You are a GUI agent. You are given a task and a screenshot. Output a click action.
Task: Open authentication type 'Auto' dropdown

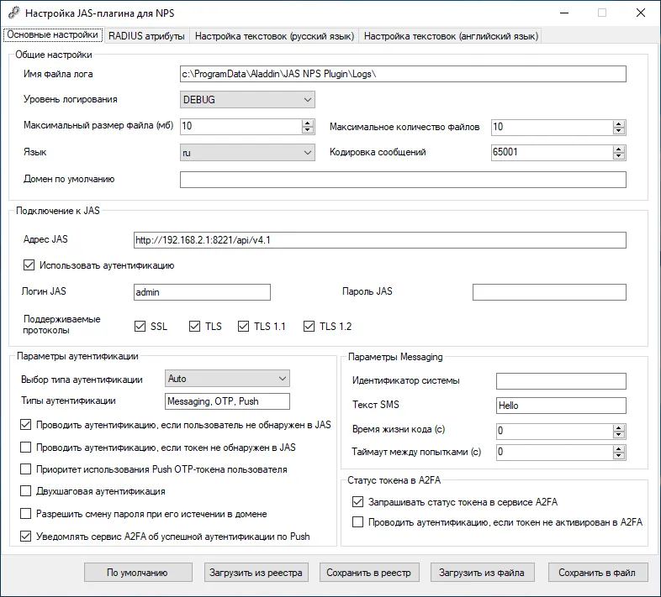pyautogui.click(x=227, y=379)
